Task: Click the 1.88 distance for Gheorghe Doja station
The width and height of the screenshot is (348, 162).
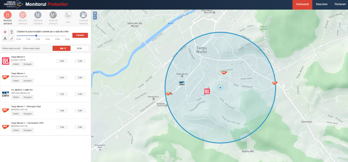Action: [62, 111]
